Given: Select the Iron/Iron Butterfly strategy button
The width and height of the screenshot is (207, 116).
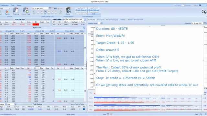Looking at the screenshot, I should click(x=81, y=12).
